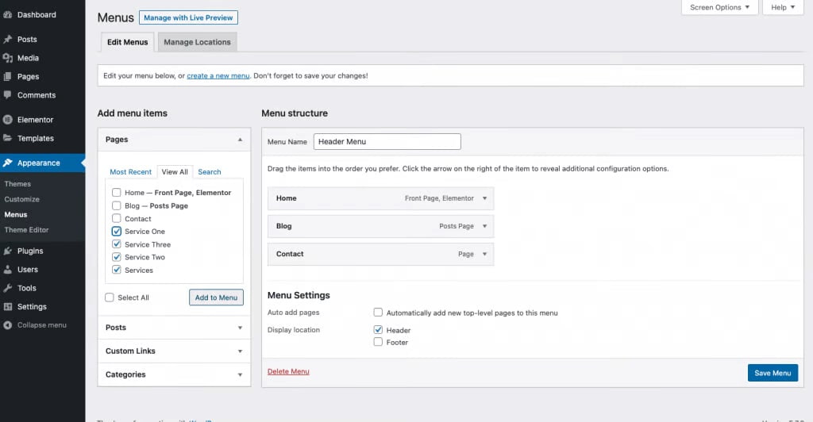Click the Users person icon
The image size is (813, 422).
coord(8,270)
